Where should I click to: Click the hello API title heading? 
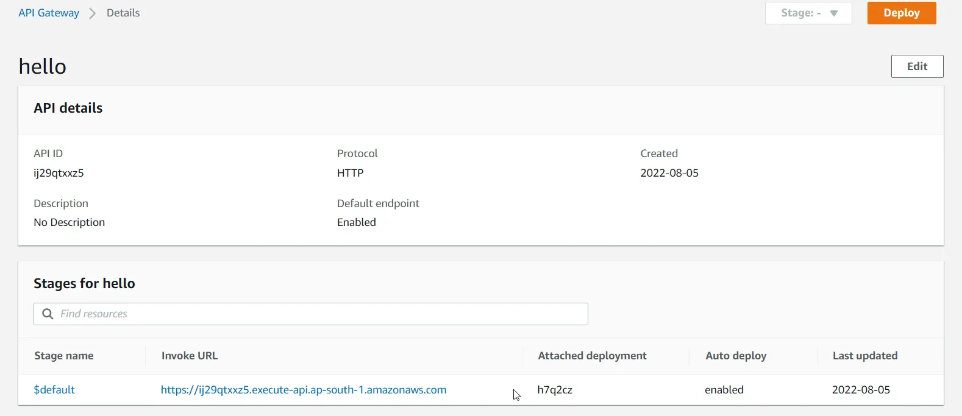43,66
